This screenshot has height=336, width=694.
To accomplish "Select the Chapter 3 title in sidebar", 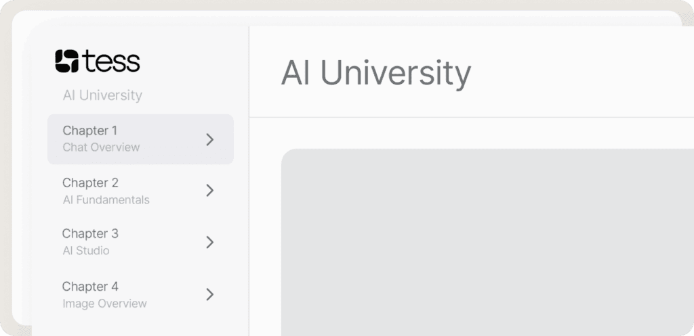I will pyautogui.click(x=90, y=233).
